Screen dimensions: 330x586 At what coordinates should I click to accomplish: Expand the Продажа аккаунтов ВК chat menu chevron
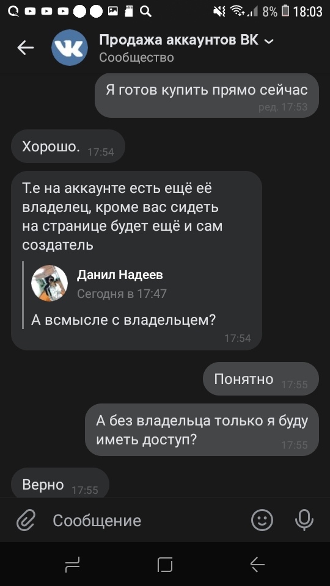click(269, 42)
